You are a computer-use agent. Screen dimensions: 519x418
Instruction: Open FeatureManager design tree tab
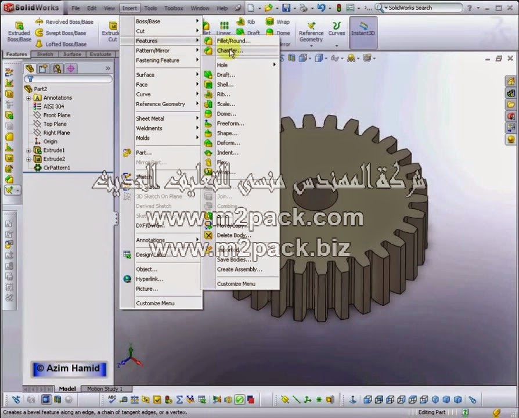coord(30,69)
